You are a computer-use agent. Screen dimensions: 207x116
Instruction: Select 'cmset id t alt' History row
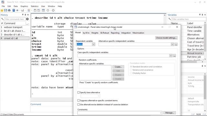click(15, 38)
